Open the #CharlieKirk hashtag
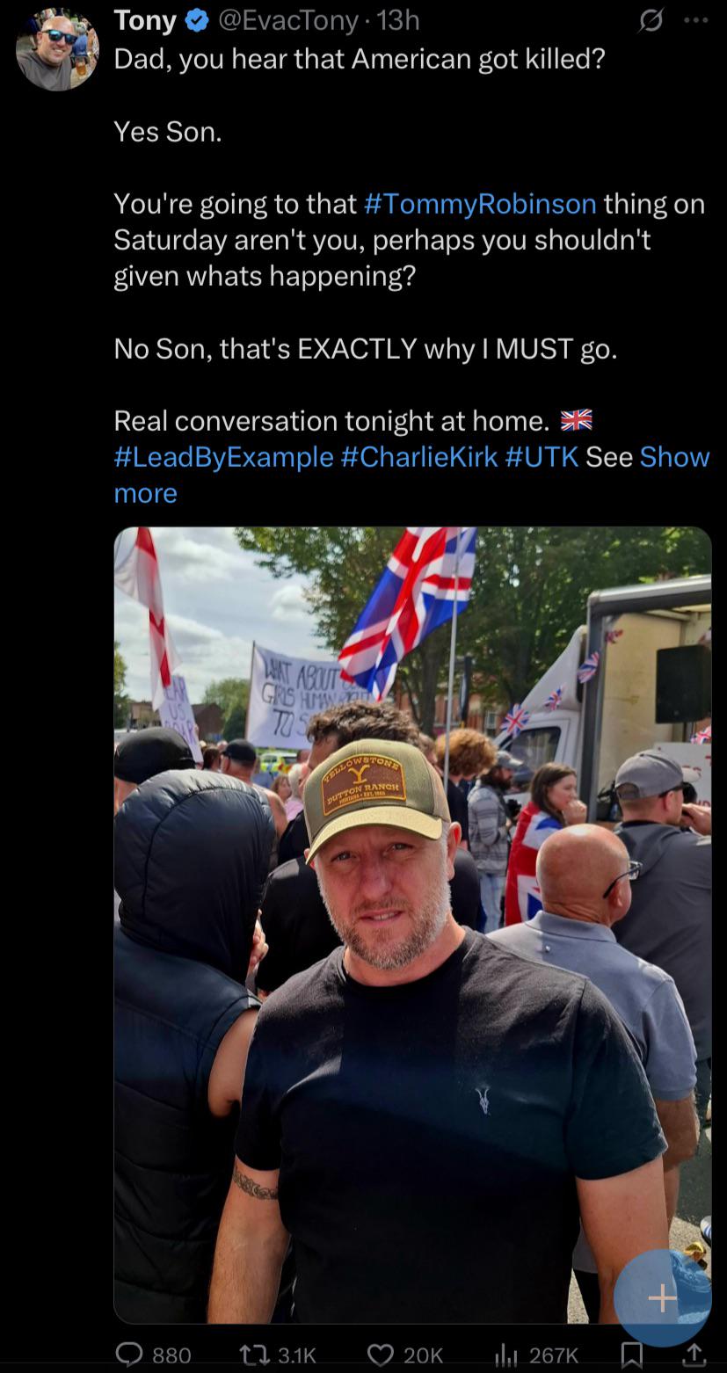Viewport: 727px width, 1373px height. [418, 457]
